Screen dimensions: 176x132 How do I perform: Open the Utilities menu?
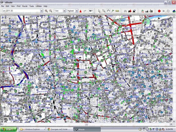click(x=39, y=6)
